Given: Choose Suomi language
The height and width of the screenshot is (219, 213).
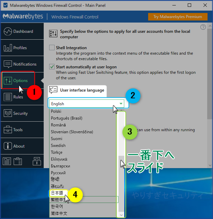Looking at the screenshot, I should (83, 139).
